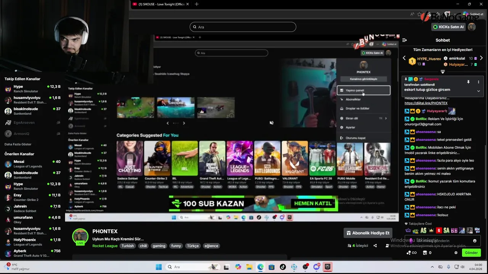The height and width of the screenshot is (274, 488).
Task: Select Oturumu kapat menu entry
Action: coord(363,138)
